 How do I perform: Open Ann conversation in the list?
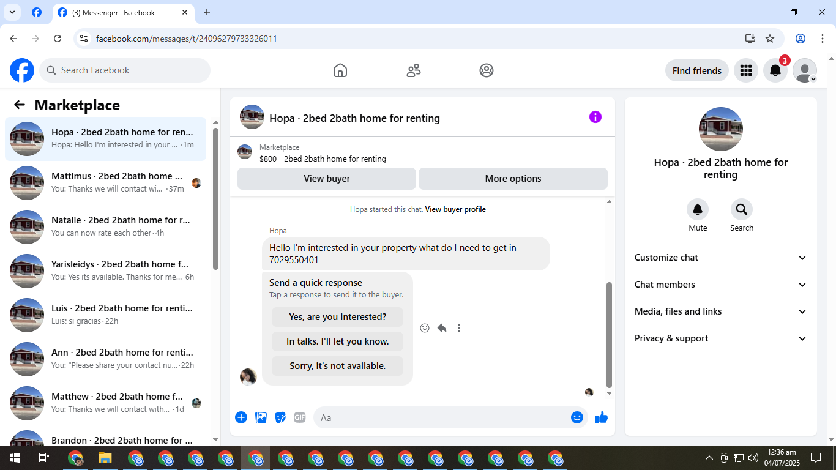(106, 359)
